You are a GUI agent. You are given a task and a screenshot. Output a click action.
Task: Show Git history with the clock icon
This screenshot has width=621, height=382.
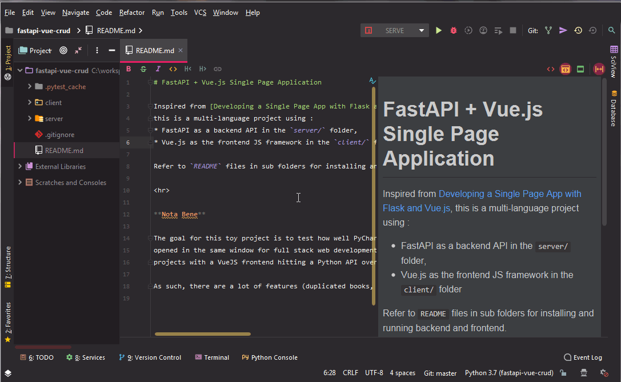[578, 30]
